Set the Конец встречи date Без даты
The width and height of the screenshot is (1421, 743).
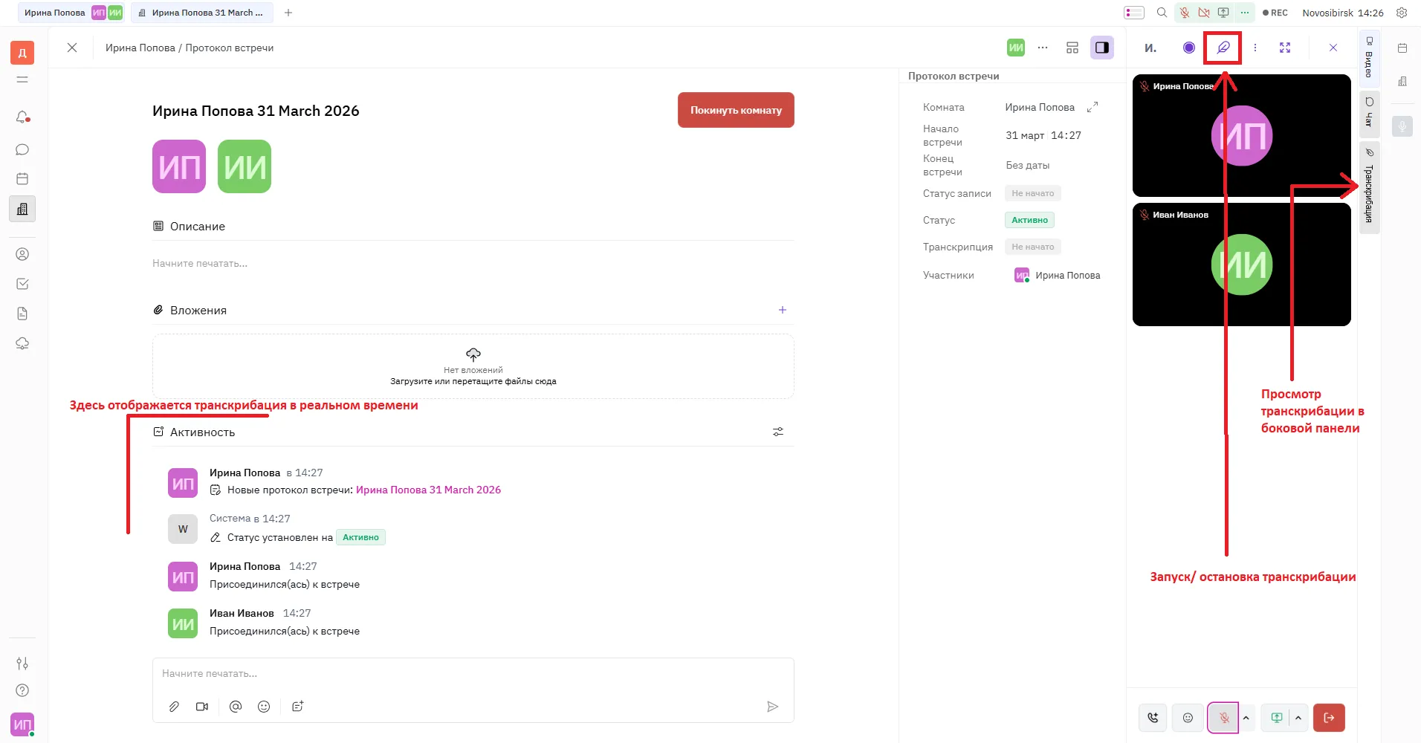tap(1028, 165)
